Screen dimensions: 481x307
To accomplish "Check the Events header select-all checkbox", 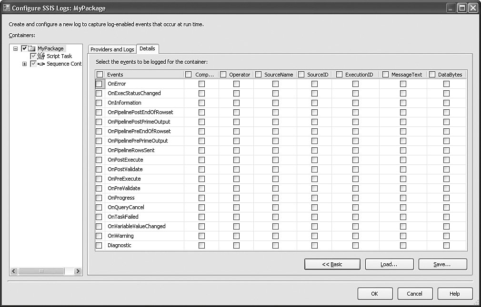I will coord(100,75).
